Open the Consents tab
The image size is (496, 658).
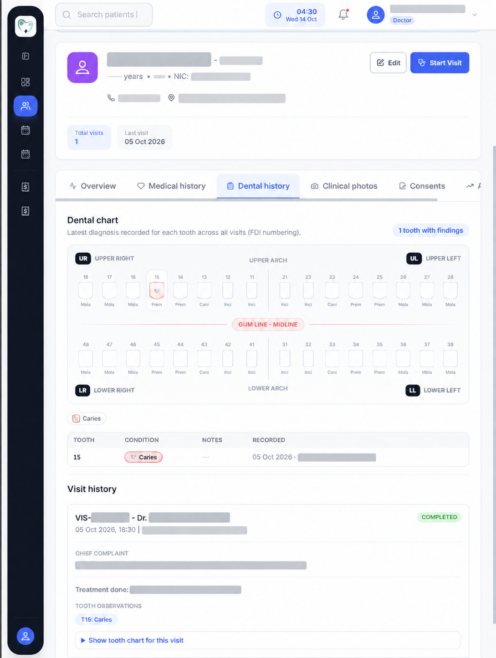(x=422, y=186)
